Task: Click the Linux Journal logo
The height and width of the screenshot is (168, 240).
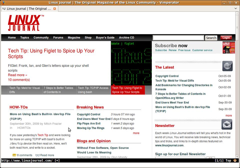Action: coord(26,23)
